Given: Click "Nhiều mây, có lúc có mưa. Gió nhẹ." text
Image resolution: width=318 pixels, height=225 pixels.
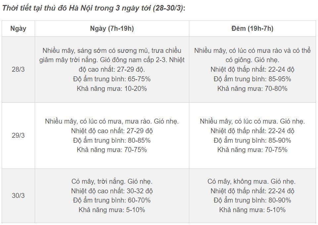Looking at the screenshot, I should (252, 121).
